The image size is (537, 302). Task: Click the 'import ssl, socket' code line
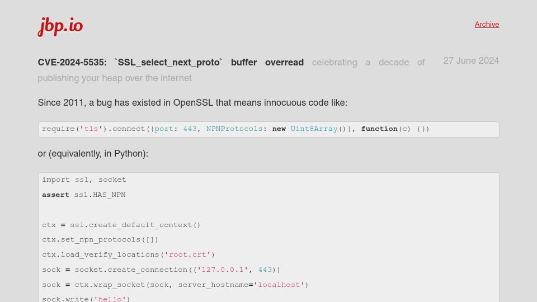tap(84, 180)
